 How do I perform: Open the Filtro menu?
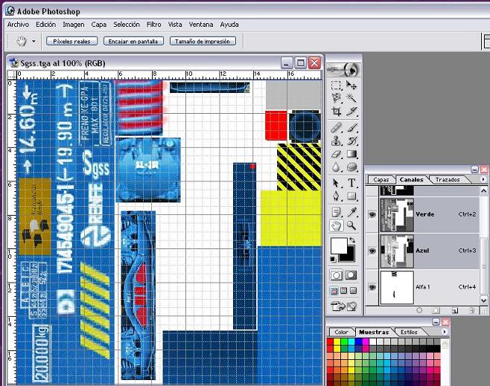[153, 25]
